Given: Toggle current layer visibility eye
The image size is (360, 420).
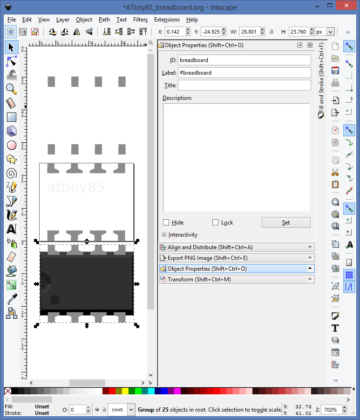Looking at the screenshot, I should tap(97, 410).
